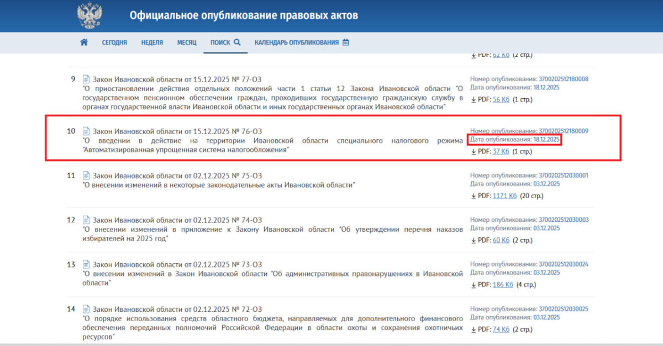The width and height of the screenshot is (663, 346).
Task: Go to the home page icon
Action: (x=84, y=42)
